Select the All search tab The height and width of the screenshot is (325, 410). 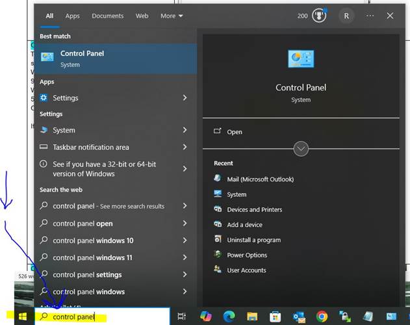coord(49,16)
